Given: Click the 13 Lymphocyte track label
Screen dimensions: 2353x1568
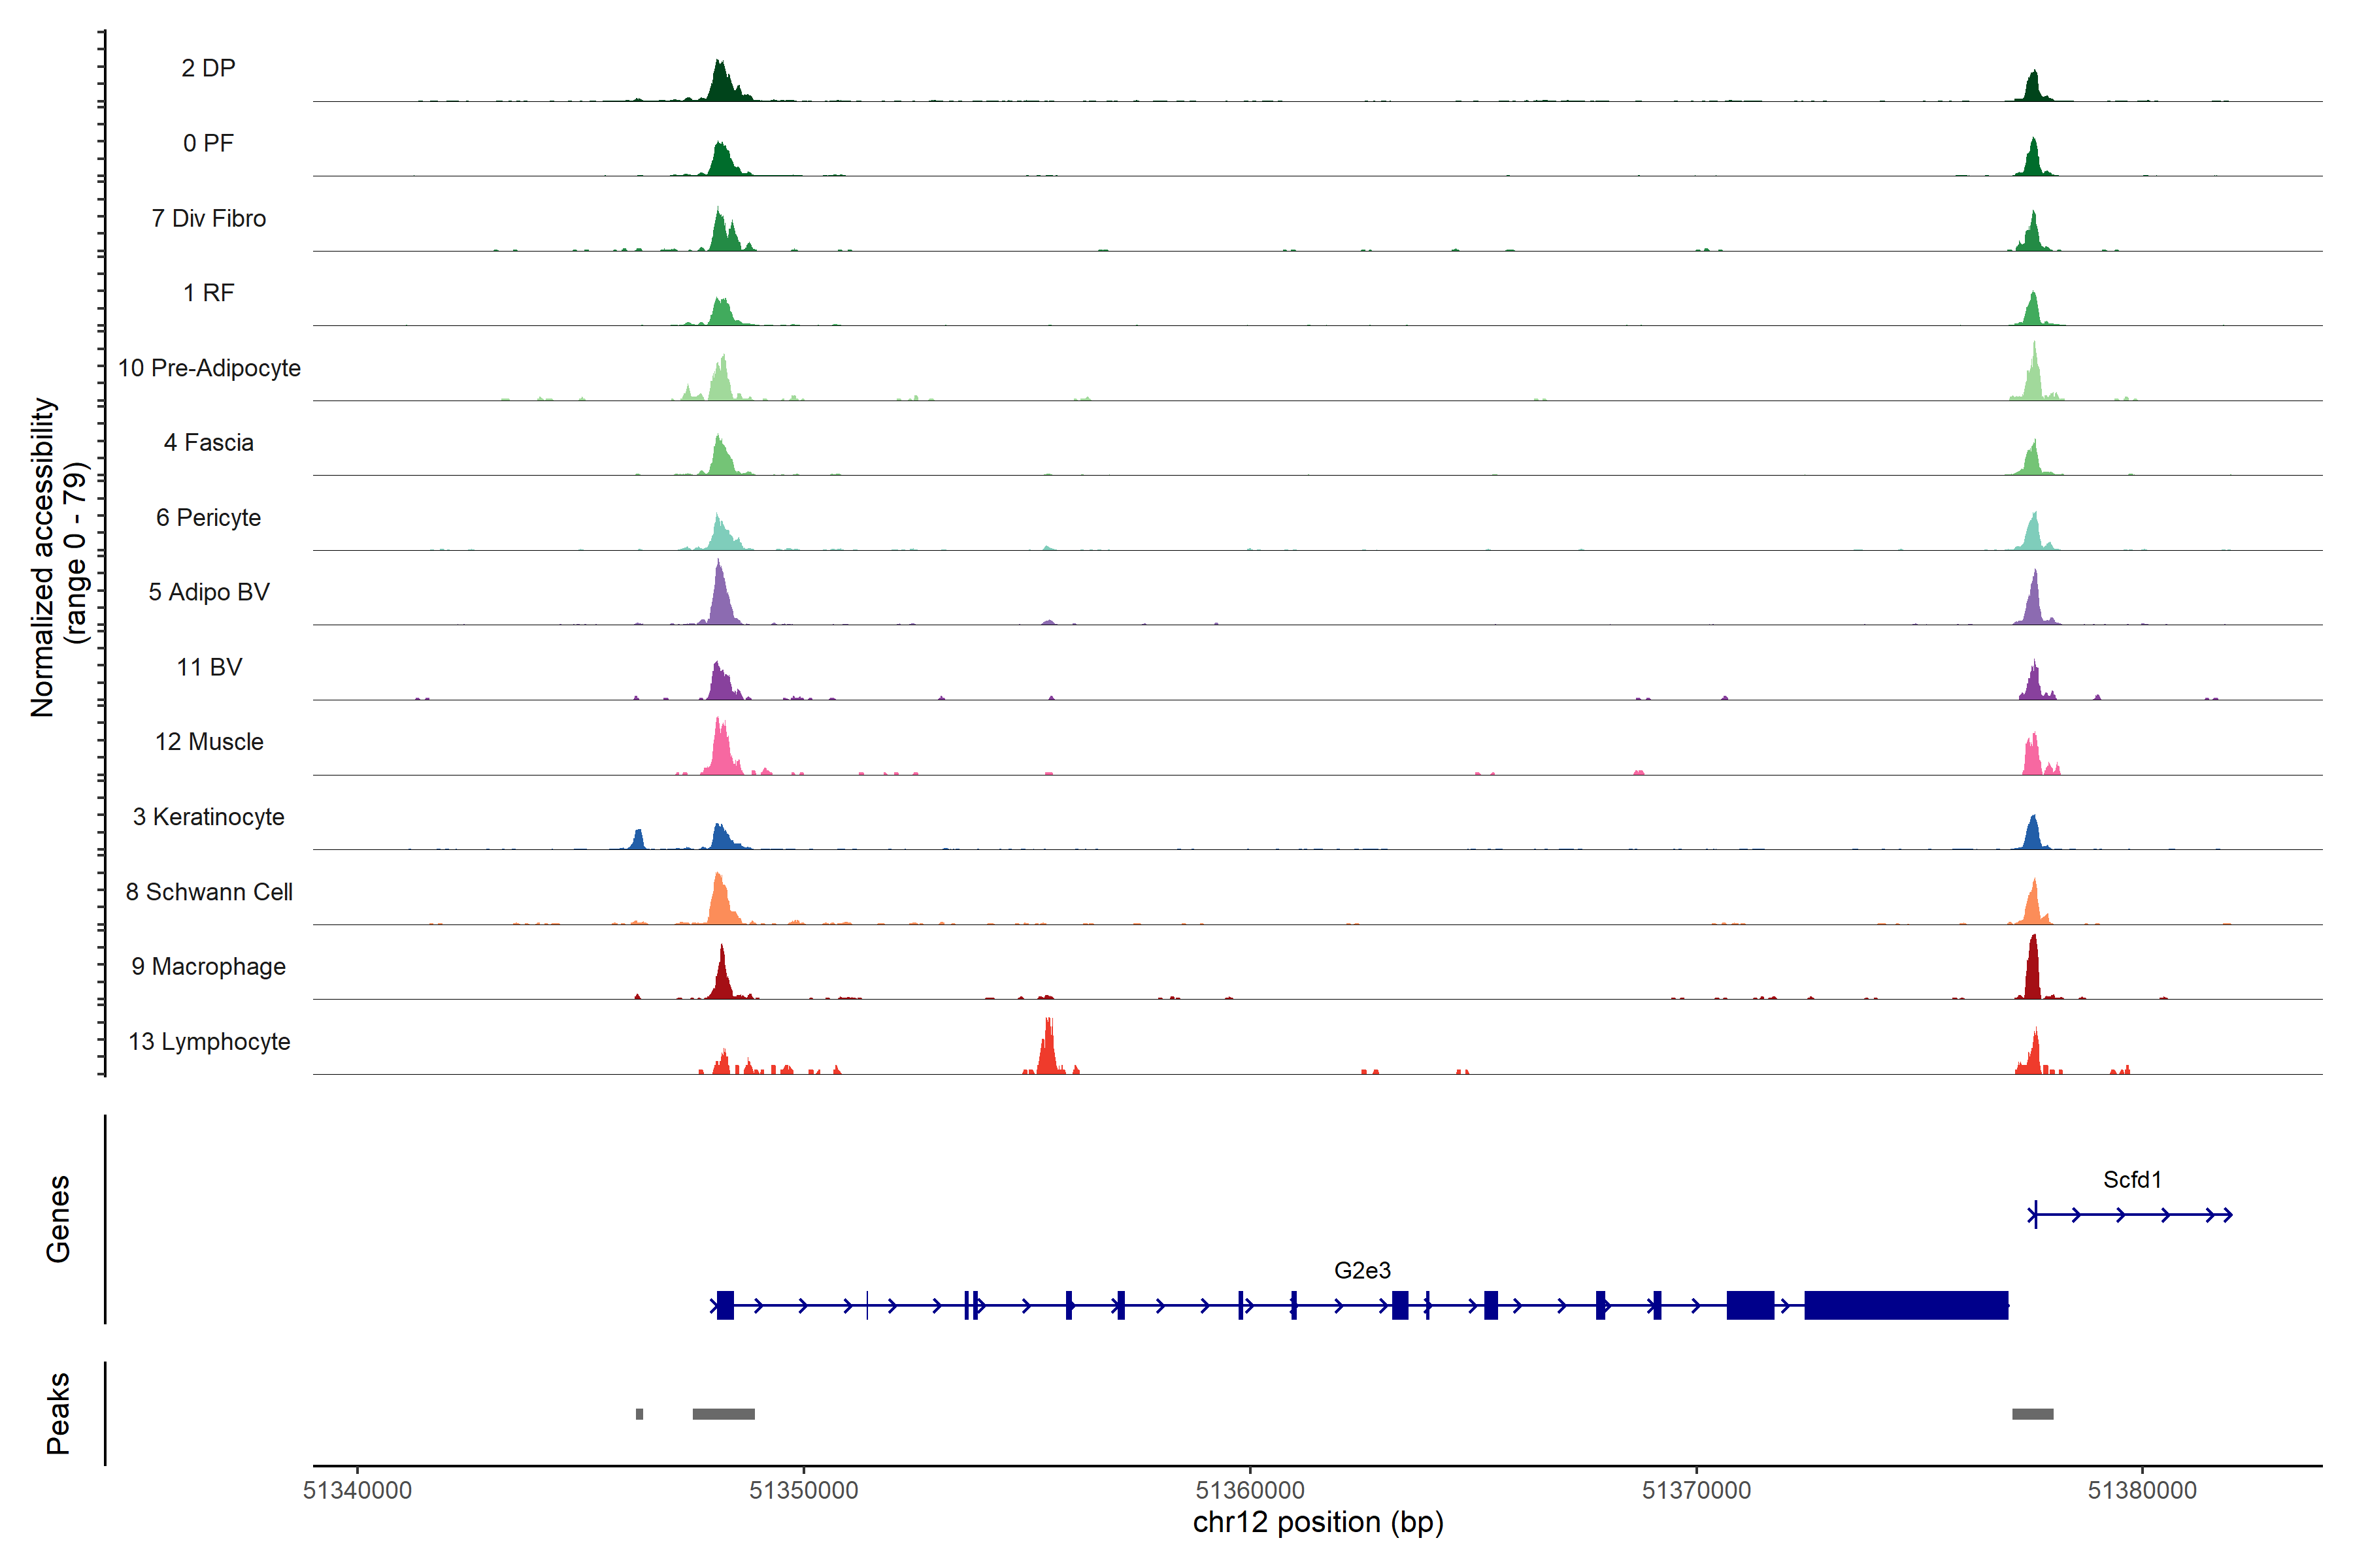Looking at the screenshot, I should pyautogui.click(x=209, y=1041).
